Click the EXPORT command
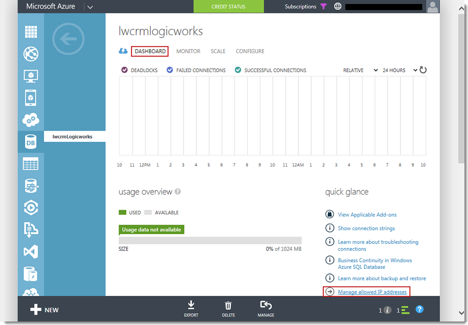This screenshot has width=468, height=325. tap(191, 309)
